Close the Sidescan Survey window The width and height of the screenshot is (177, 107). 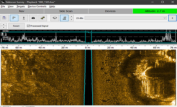pyautogui.click(x=173, y=2)
